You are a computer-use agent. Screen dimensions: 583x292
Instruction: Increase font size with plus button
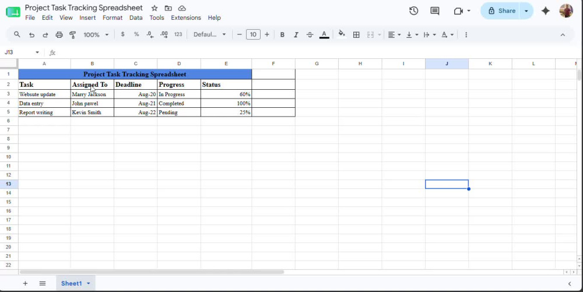coord(267,34)
